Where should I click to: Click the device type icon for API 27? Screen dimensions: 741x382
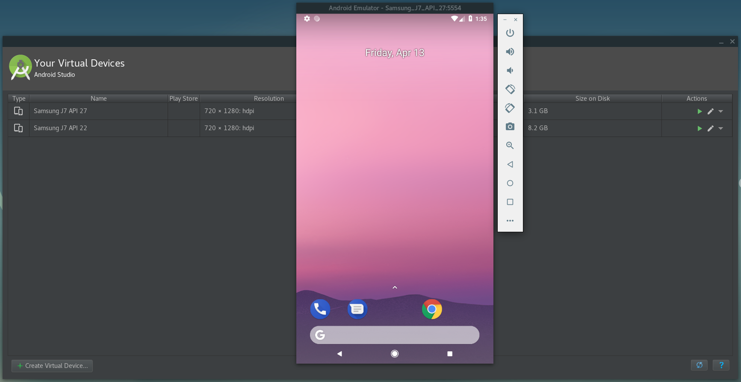[x=18, y=111]
